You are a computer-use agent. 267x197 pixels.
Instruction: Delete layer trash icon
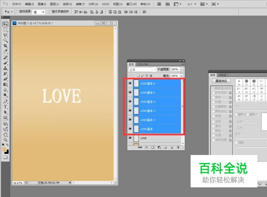tap(178, 147)
